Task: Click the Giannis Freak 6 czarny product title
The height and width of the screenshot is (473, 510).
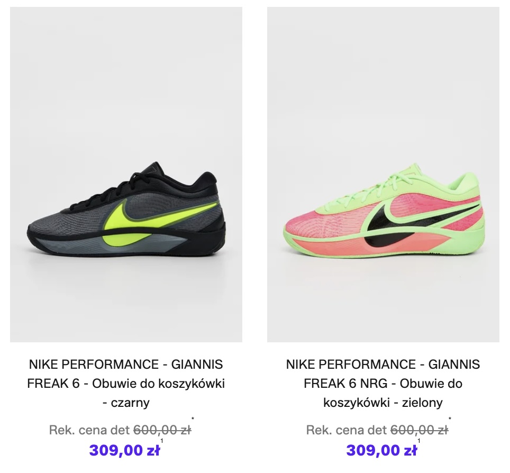Action: pos(126,384)
